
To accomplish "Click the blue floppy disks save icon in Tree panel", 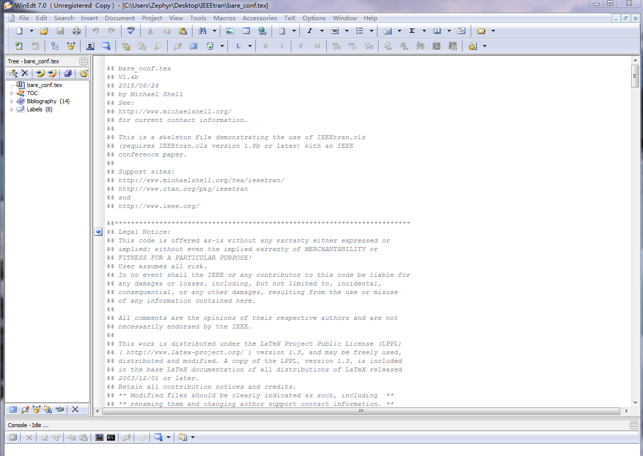I will pyautogui.click(x=68, y=73).
